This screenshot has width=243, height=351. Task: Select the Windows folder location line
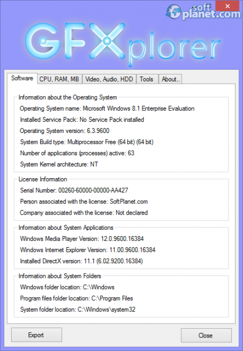pyautogui.click(x=67, y=287)
